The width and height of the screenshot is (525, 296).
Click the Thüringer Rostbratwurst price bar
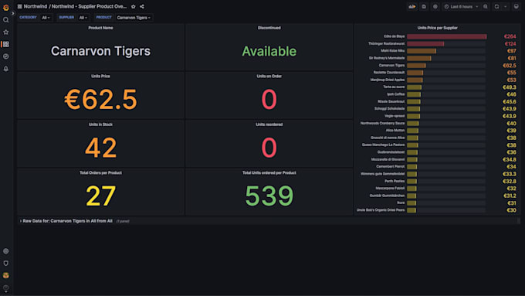coord(425,43)
